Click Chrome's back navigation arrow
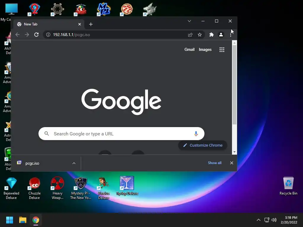303x227 pixels. 17,35
